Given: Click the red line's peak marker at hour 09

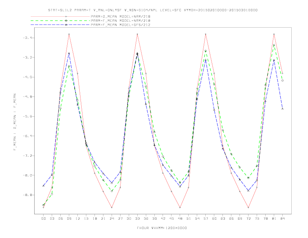Looking at the screenshot, I should point(69,34).
